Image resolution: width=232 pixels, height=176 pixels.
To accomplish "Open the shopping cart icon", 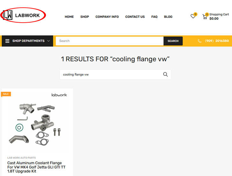I will pyautogui.click(x=205, y=17).
